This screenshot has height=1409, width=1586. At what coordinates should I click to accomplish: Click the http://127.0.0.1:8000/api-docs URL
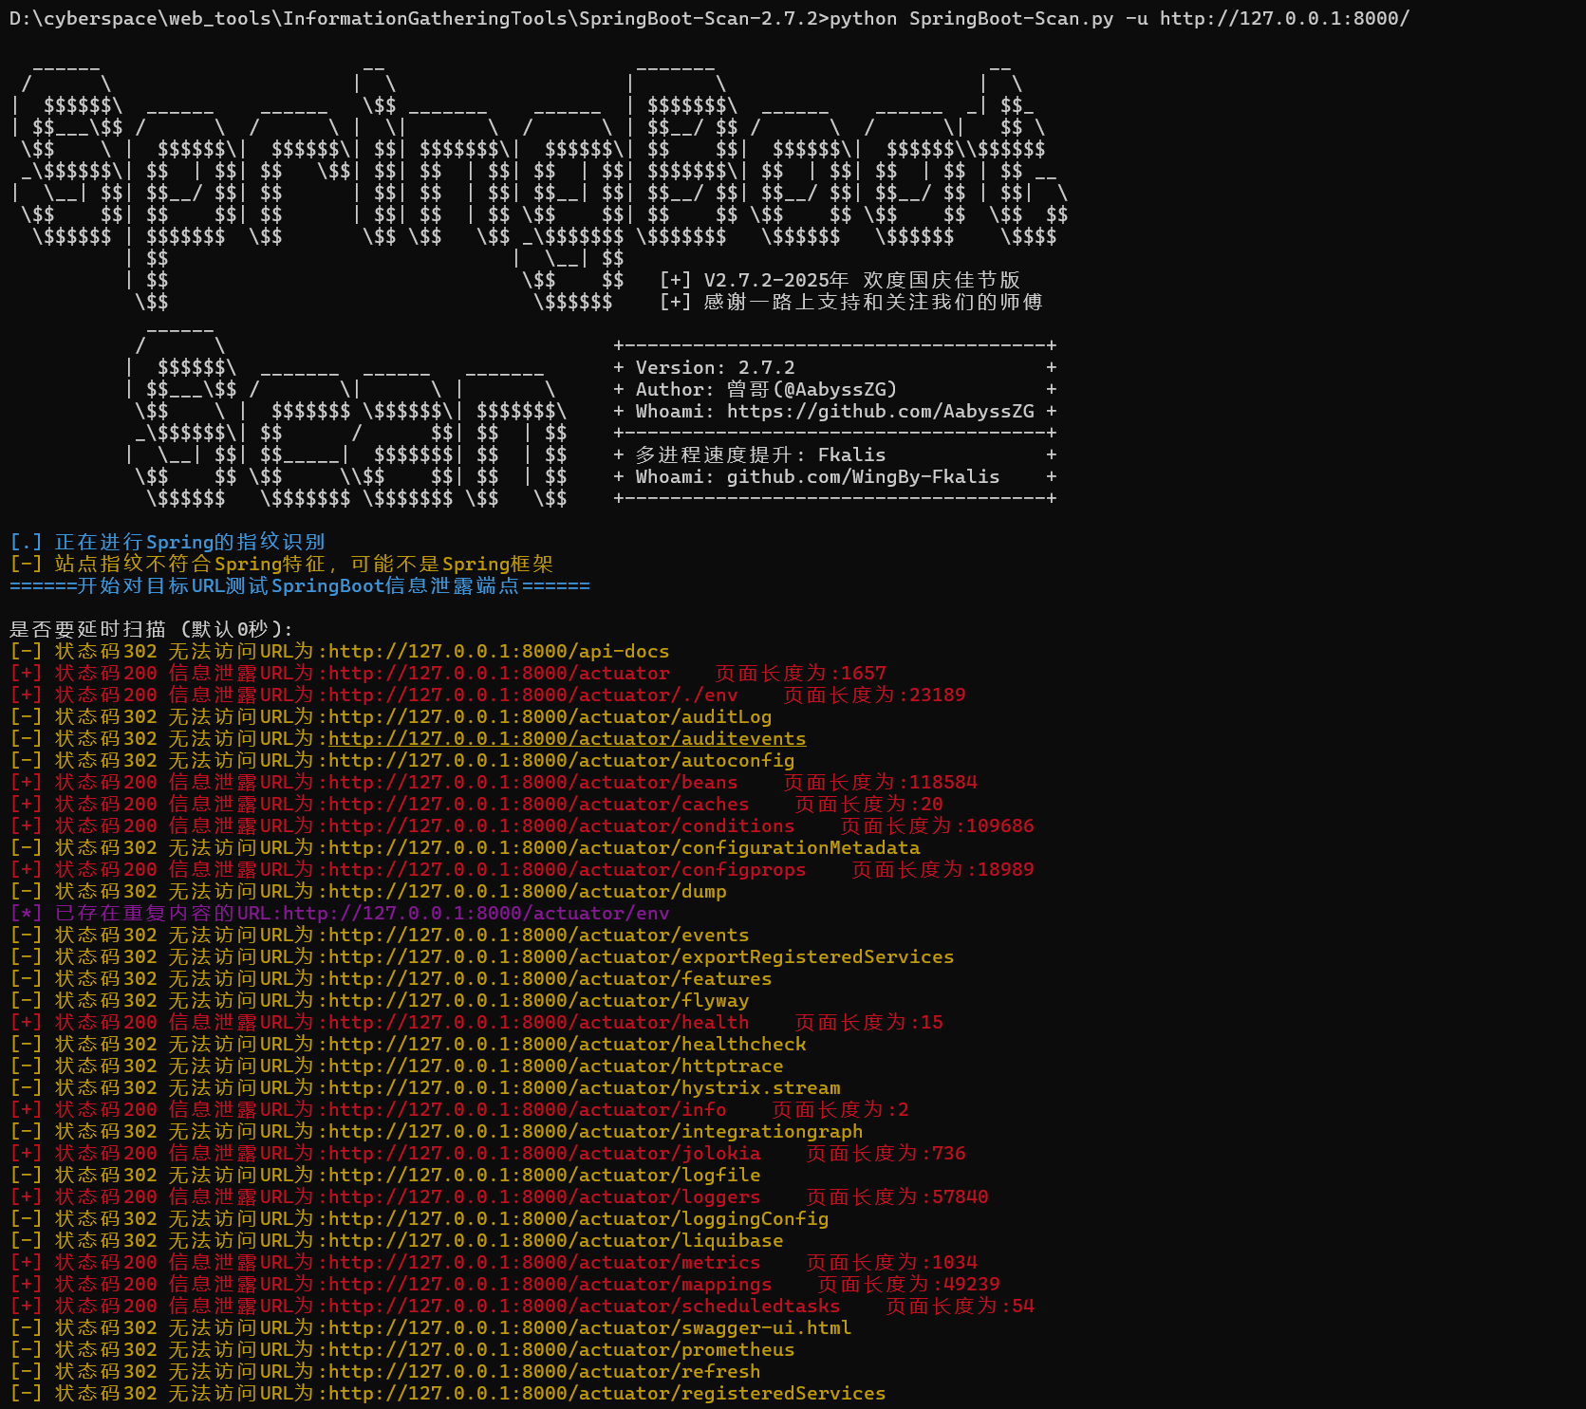click(498, 651)
